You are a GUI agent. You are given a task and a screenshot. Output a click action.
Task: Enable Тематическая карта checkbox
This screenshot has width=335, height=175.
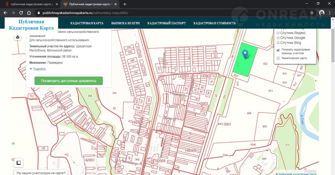[278, 58]
